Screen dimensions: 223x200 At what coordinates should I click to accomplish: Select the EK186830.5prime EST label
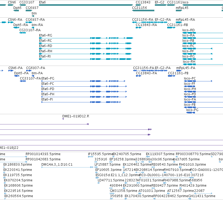pyautogui.click(x=18, y=164)
